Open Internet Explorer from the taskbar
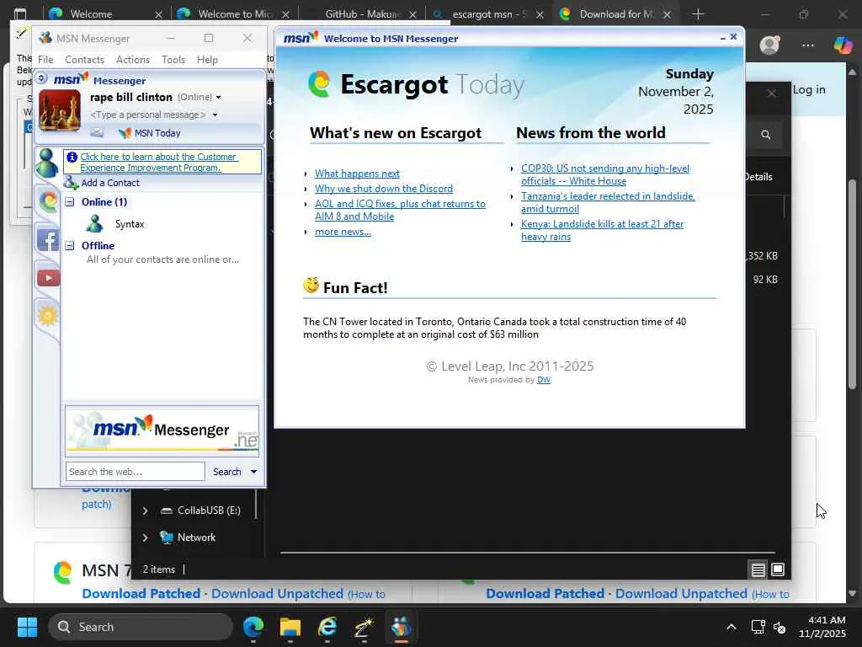Image resolution: width=862 pixels, height=647 pixels. pos(327,627)
